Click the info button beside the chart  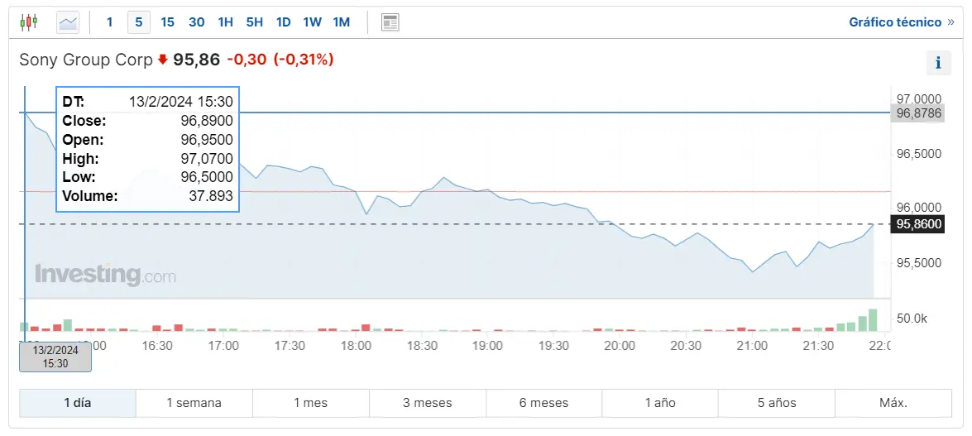point(938,62)
